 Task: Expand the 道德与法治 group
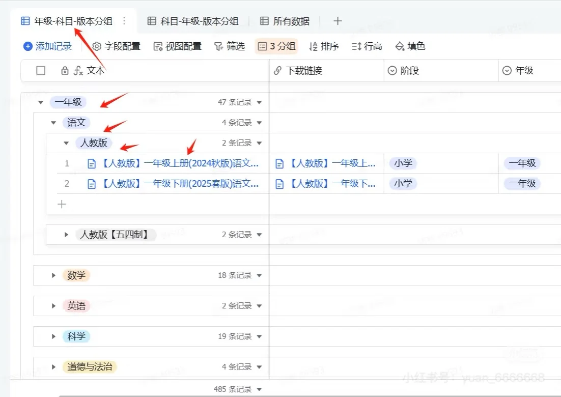pyautogui.click(x=53, y=367)
